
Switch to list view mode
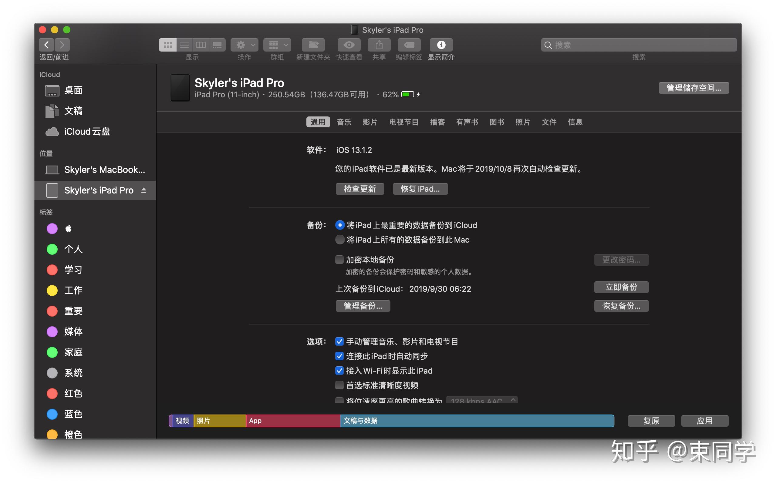(184, 45)
